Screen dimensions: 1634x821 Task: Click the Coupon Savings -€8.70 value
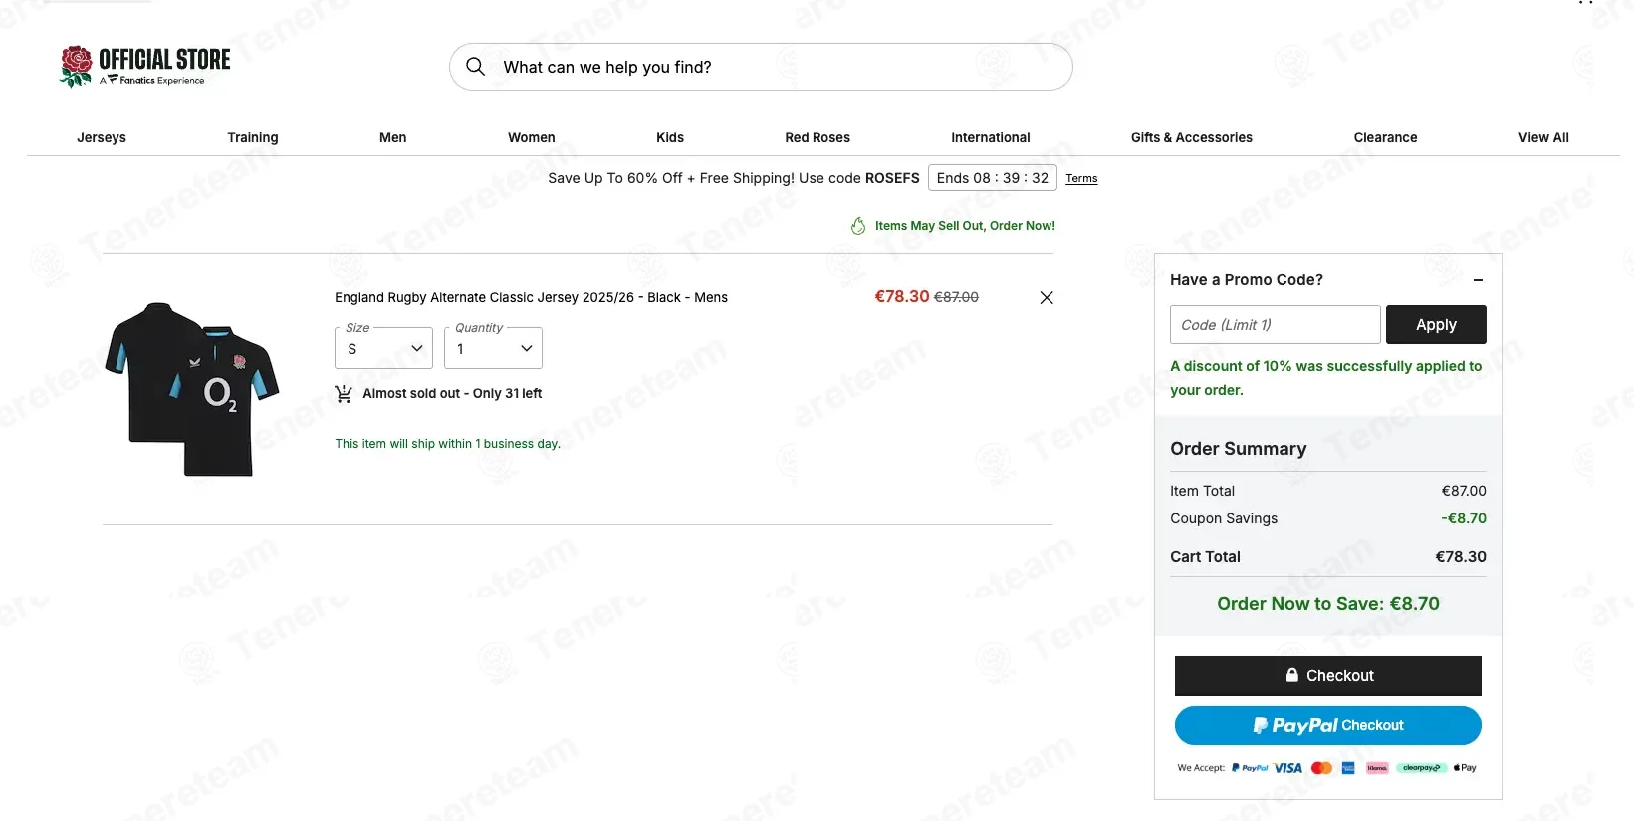[1464, 518]
